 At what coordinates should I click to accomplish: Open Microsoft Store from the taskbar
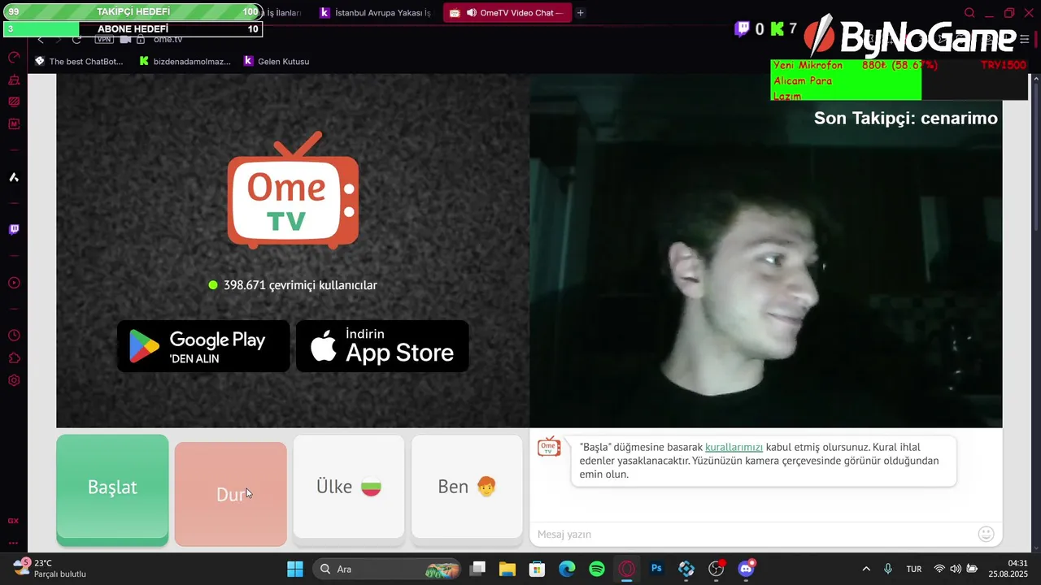tap(537, 569)
